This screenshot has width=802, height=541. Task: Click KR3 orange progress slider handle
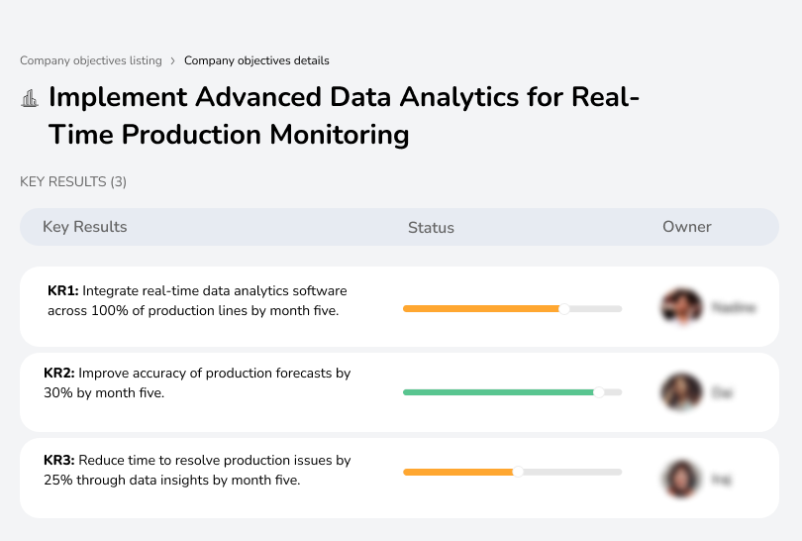pyautogui.click(x=518, y=472)
